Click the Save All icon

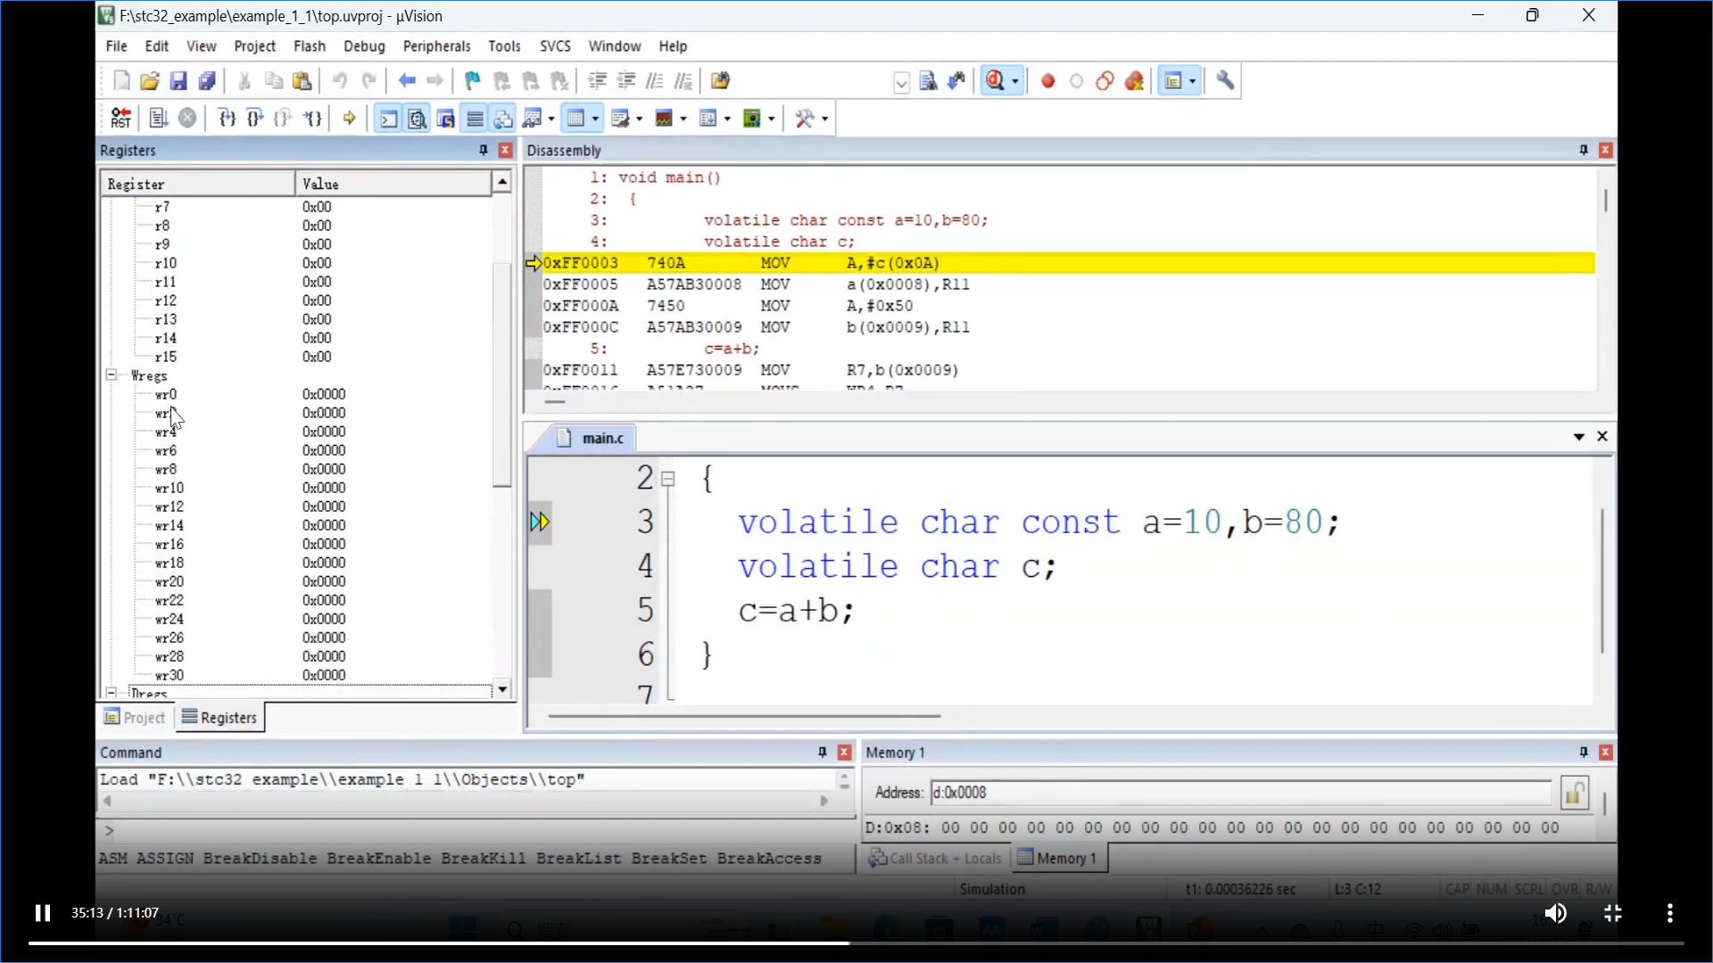(x=207, y=81)
